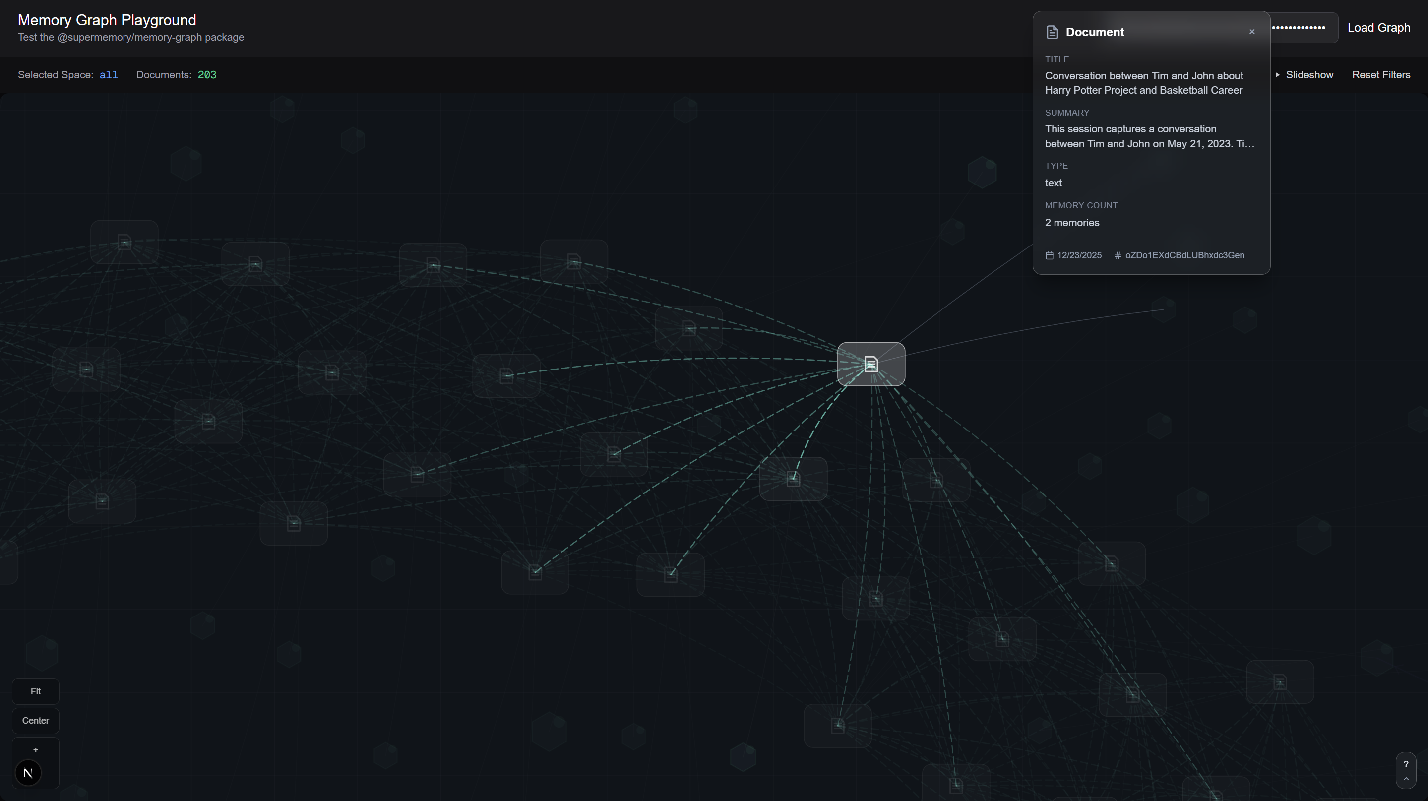
Task: Center the graph using Center button
Action: (36, 721)
